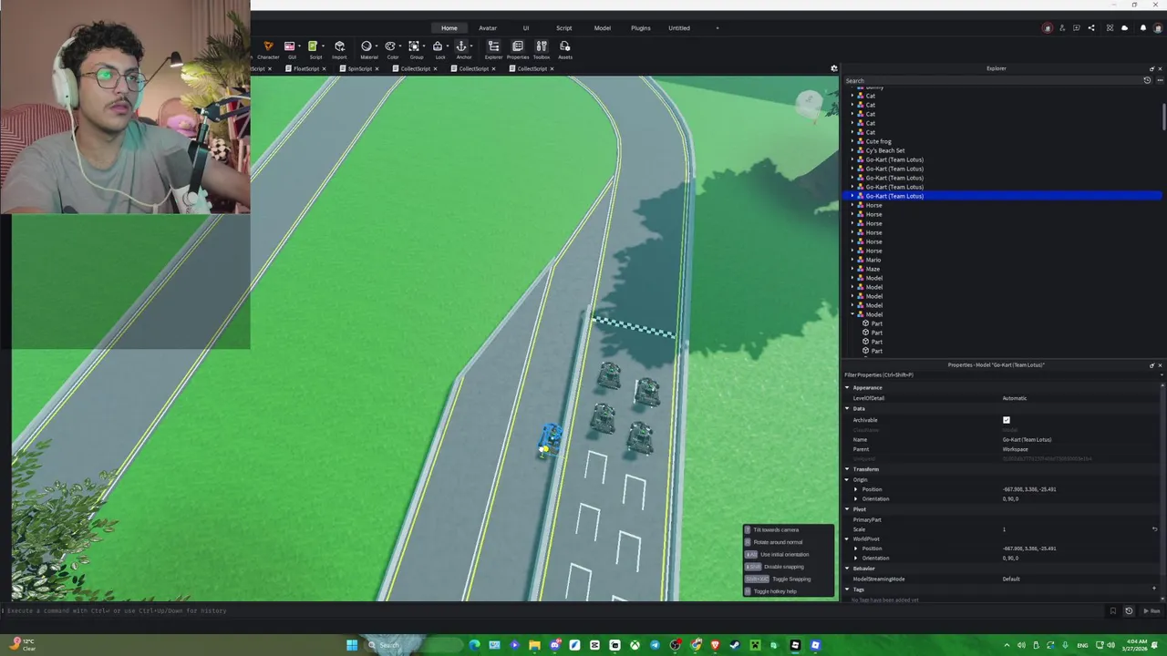Switch to the SpinScript tab
This screenshot has width=1167, height=656.
coord(359,68)
